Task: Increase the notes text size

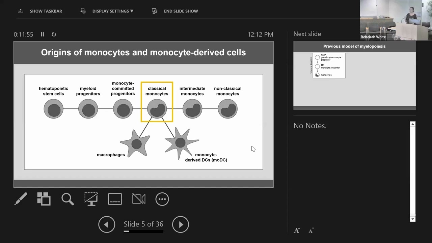Action: (x=297, y=231)
